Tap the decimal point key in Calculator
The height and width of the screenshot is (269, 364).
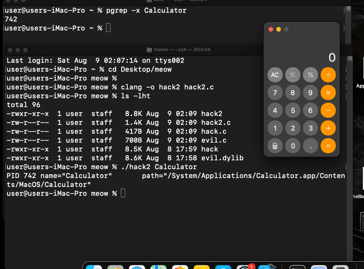(311, 146)
